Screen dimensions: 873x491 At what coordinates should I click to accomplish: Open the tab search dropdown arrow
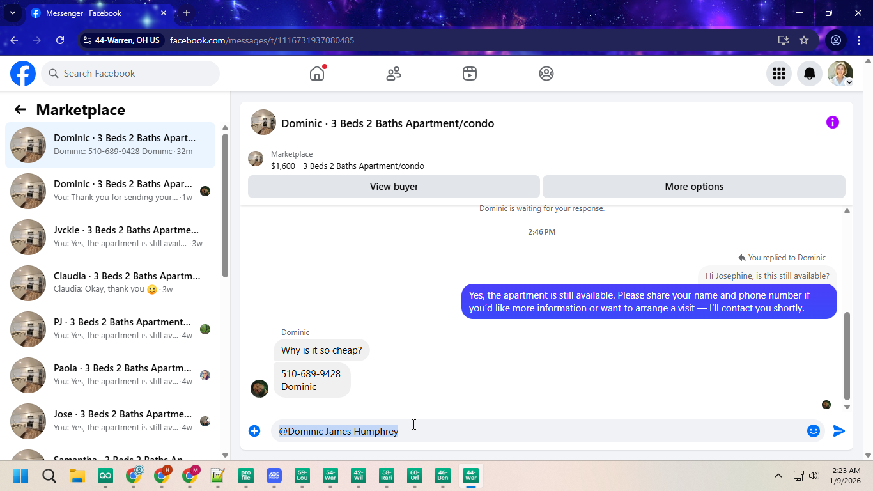click(12, 13)
